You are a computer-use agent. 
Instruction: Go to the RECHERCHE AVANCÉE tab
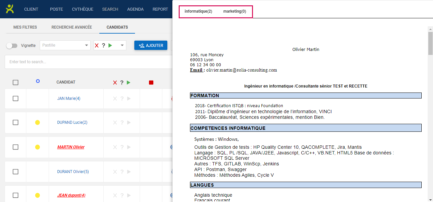tap(72, 27)
